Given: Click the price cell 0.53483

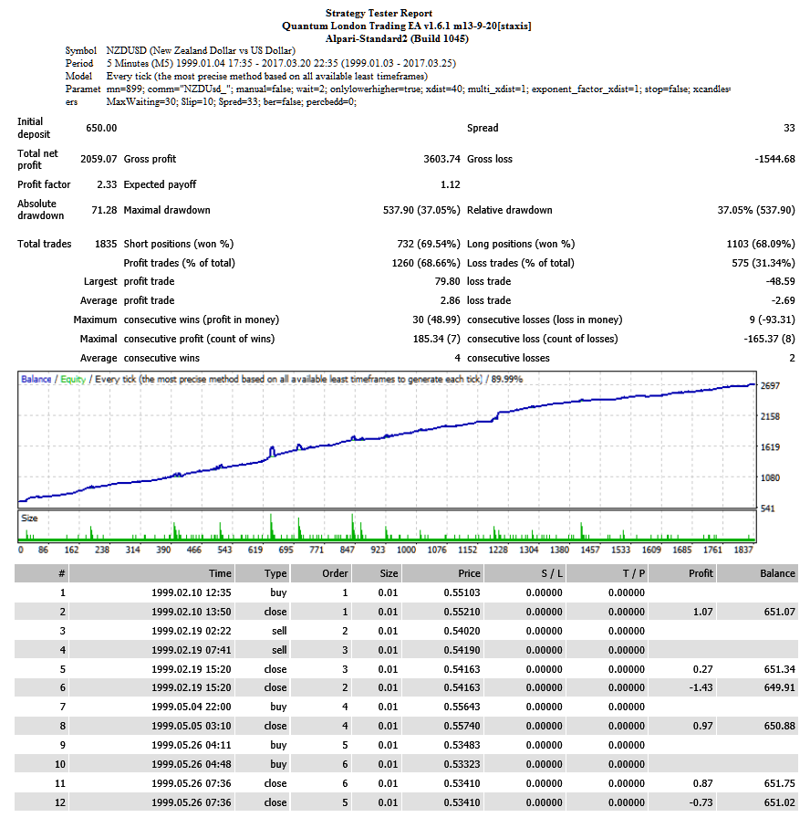Looking at the screenshot, I should [462, 745].
